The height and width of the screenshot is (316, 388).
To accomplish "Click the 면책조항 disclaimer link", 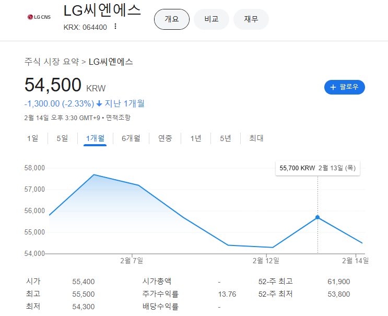I will point(119,118).
